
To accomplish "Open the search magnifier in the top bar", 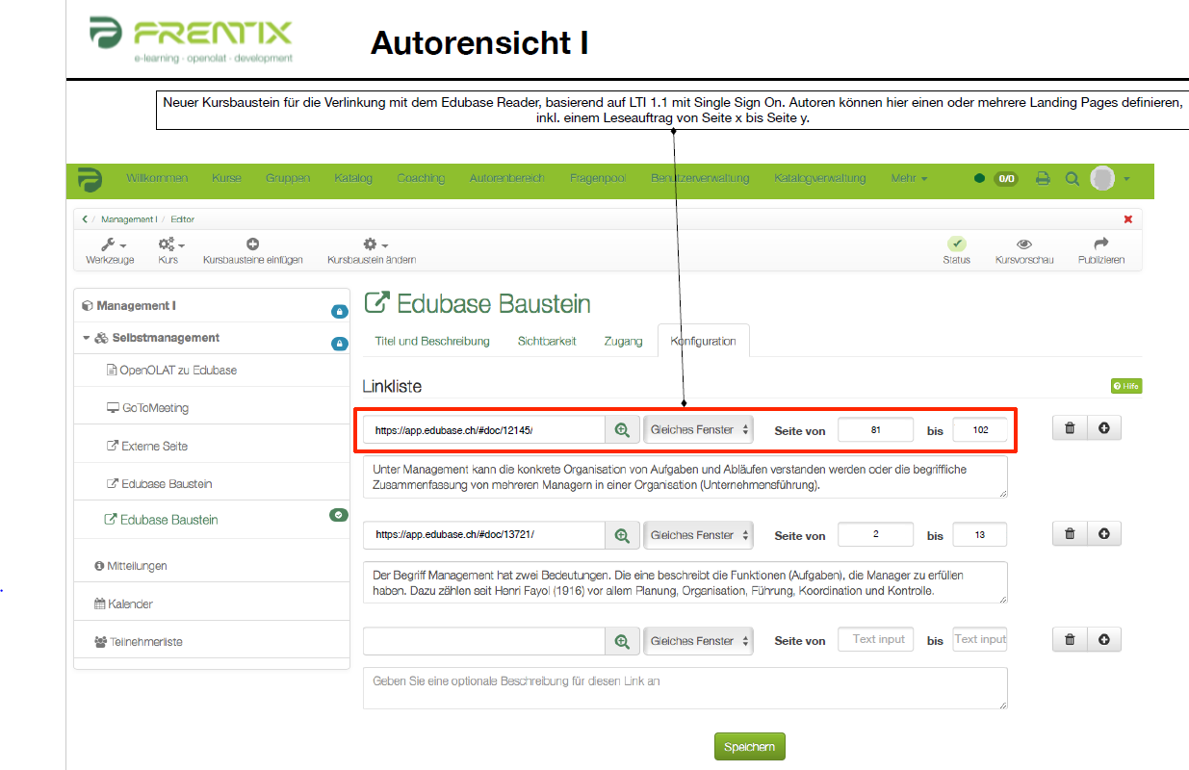I will click(1072, 178).
